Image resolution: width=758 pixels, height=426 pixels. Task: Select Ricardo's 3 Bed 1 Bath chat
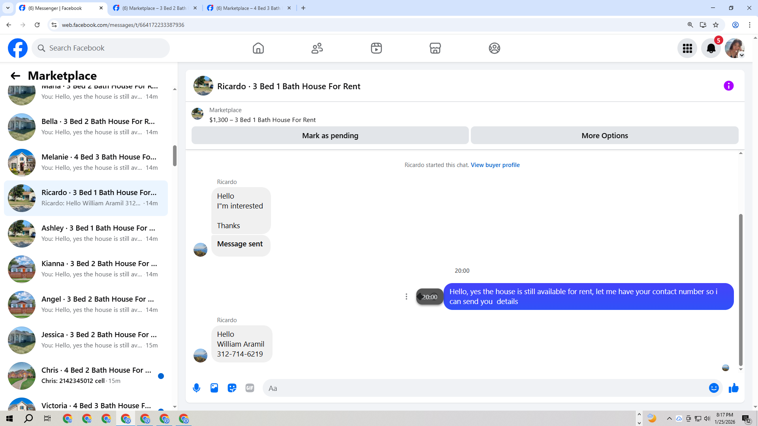(86, 198)
